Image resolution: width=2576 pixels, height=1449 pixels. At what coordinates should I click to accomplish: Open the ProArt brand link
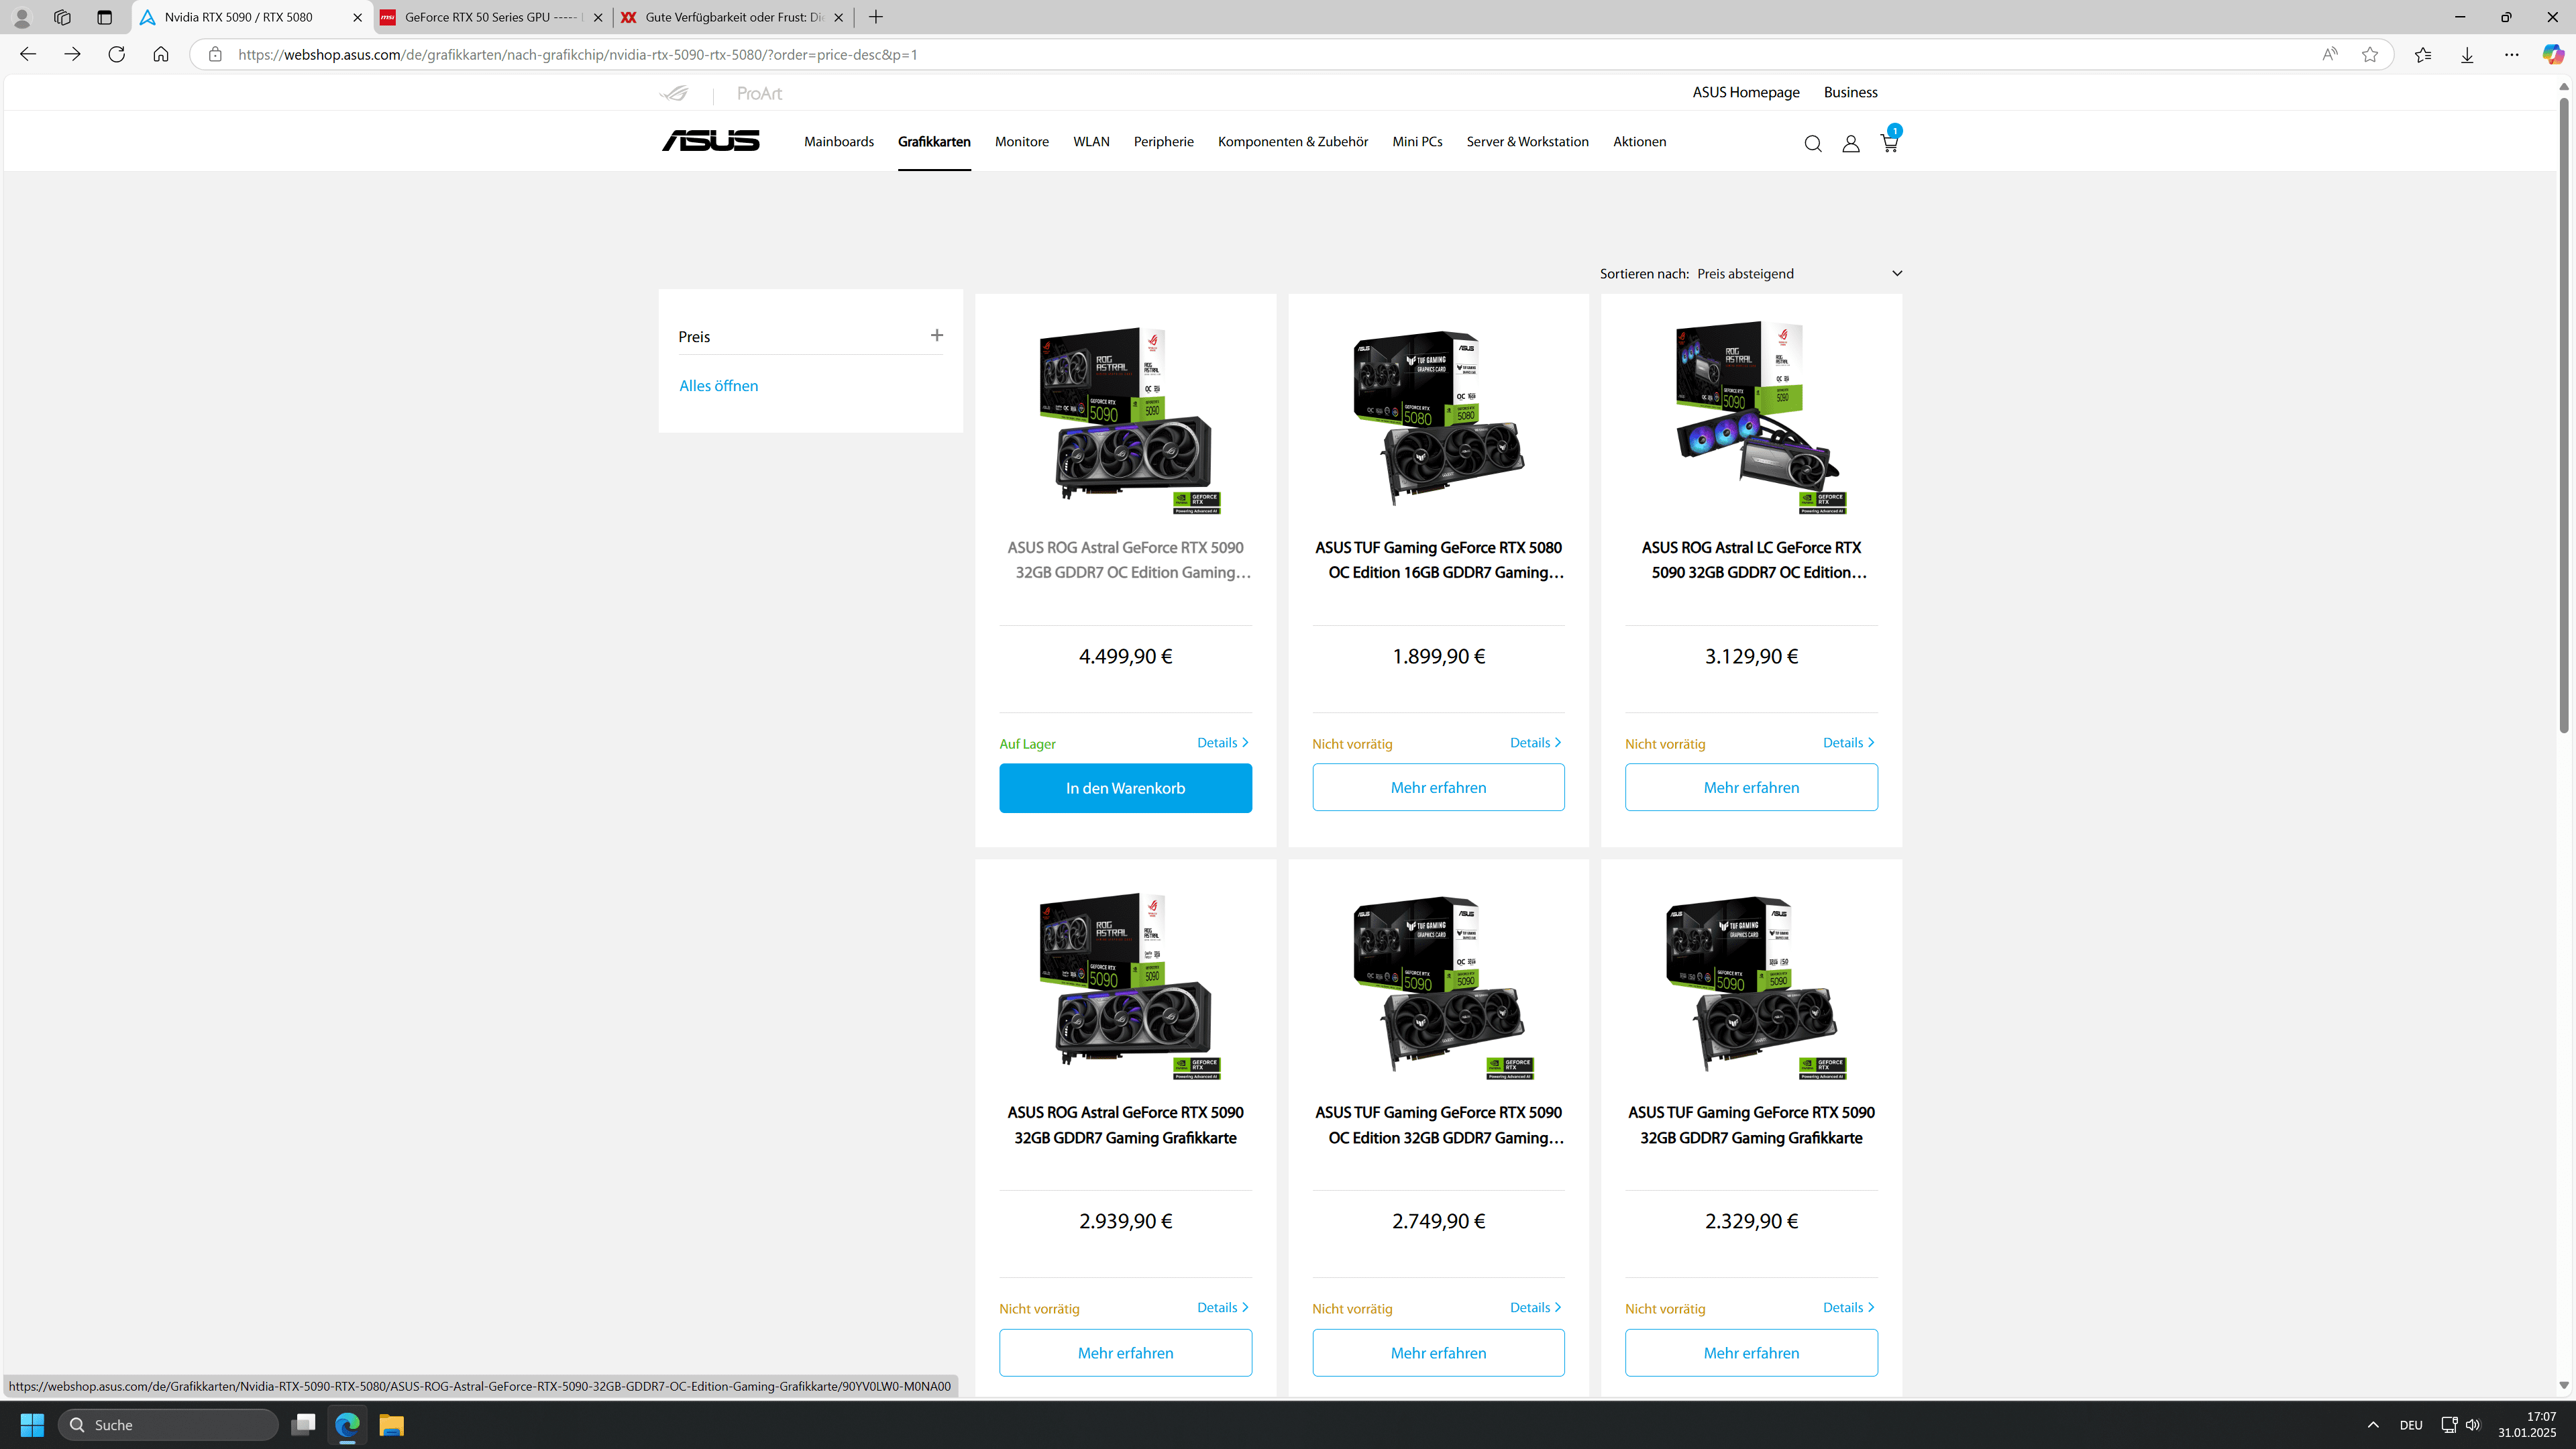pos(759,93)
